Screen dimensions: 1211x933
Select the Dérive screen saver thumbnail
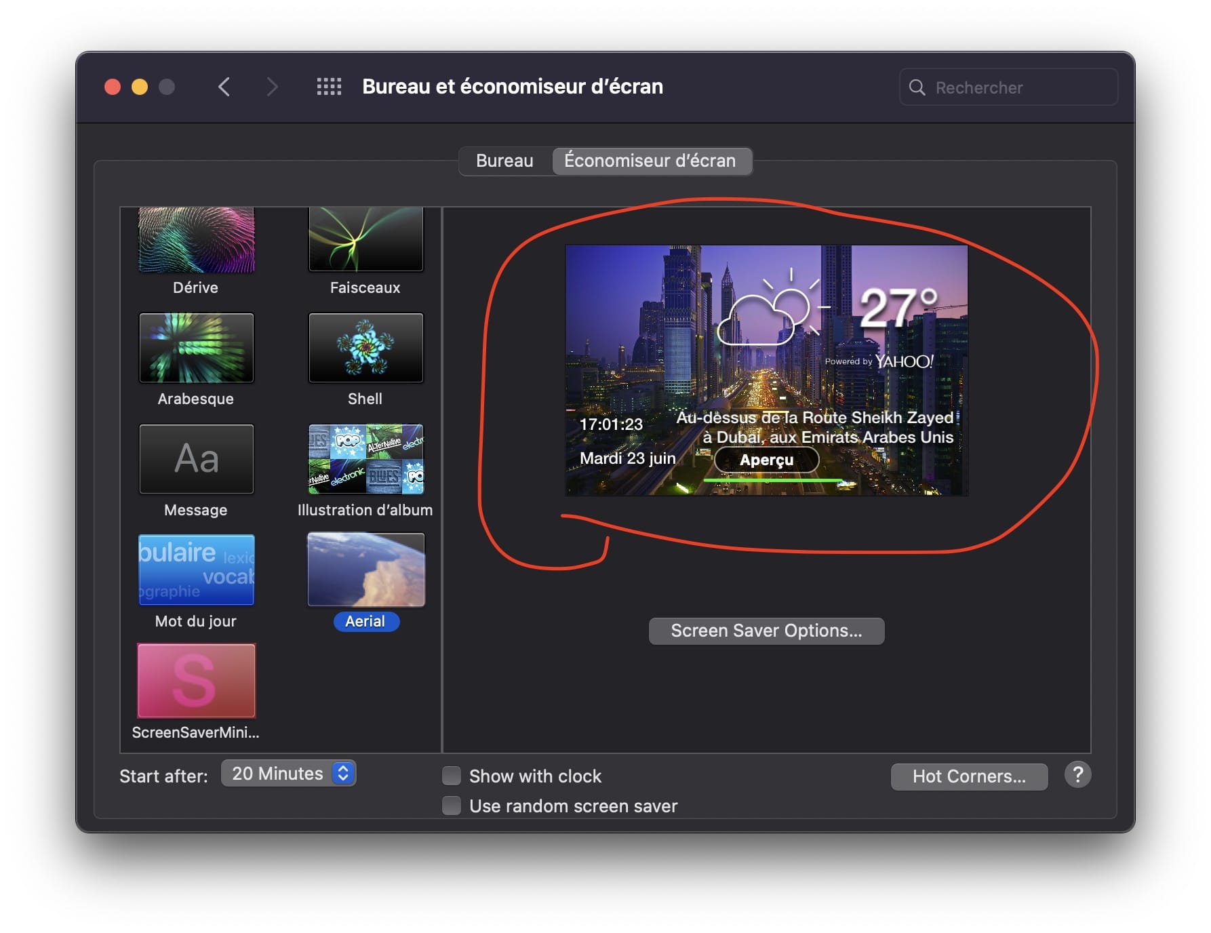point(197,239)
